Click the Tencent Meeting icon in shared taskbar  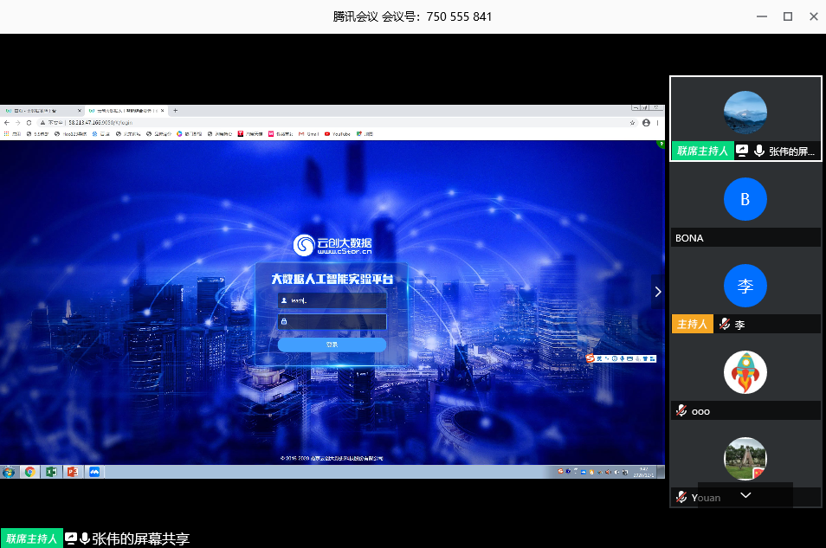94,472
